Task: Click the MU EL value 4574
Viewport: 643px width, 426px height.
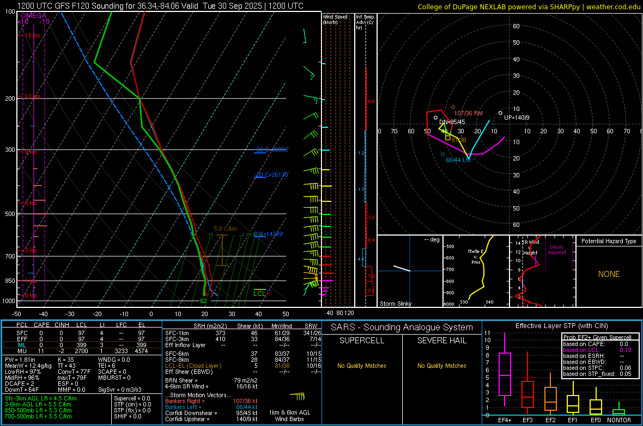Action: pyautogui.click(x=141, y=351)
